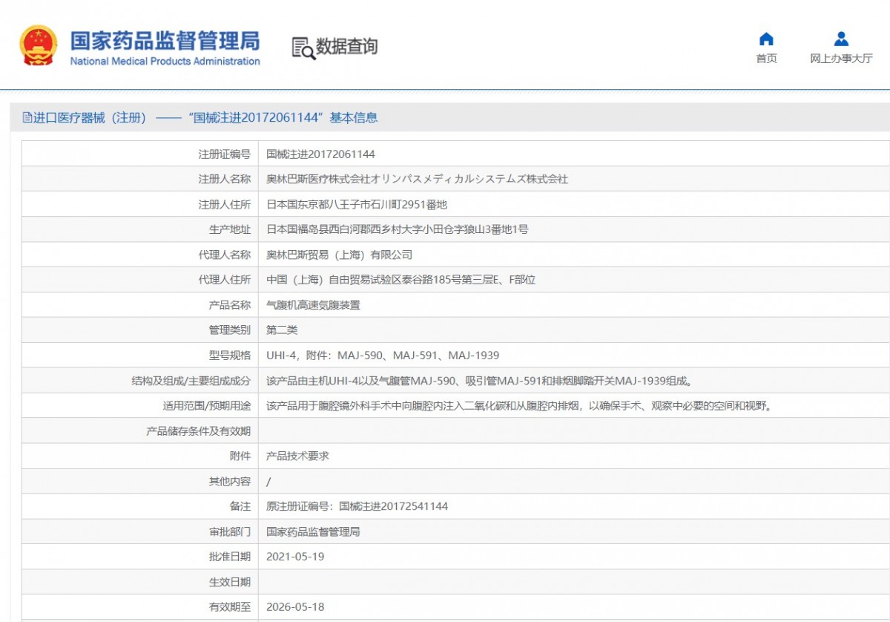The height and width of the screenshot is (622, 890).
Task: Open the 网上办事大厅 link
Action: coord(841,59)
